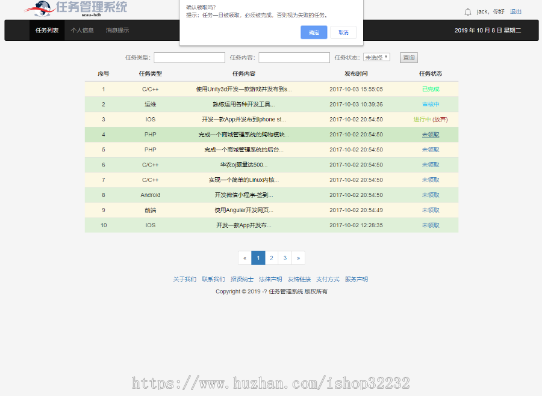Go to page 2 in pagination
The image size is (542, 396).
click(x=271, y=258)
